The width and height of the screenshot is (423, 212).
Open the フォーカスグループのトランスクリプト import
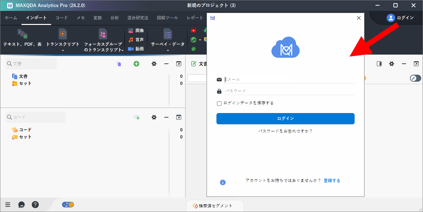(x=103, y=40)
